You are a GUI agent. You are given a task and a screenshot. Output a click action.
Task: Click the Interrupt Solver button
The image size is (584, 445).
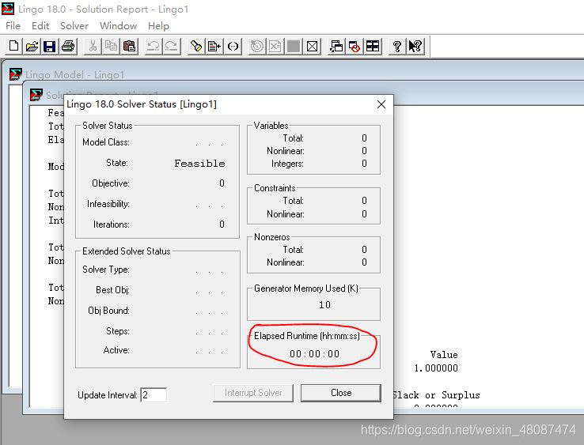point(253,393)
